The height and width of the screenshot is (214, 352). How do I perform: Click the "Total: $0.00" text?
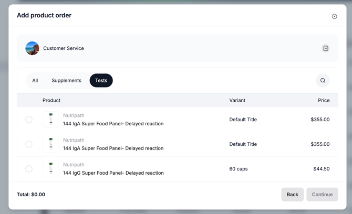pos(31,195)
